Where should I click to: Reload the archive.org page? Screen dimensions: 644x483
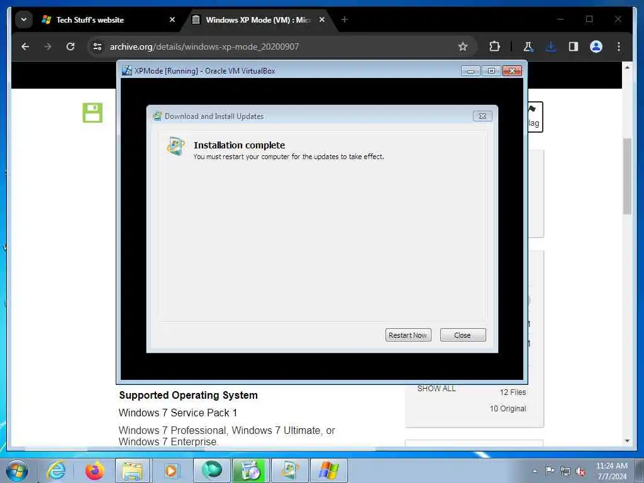[x=70, y=47]
